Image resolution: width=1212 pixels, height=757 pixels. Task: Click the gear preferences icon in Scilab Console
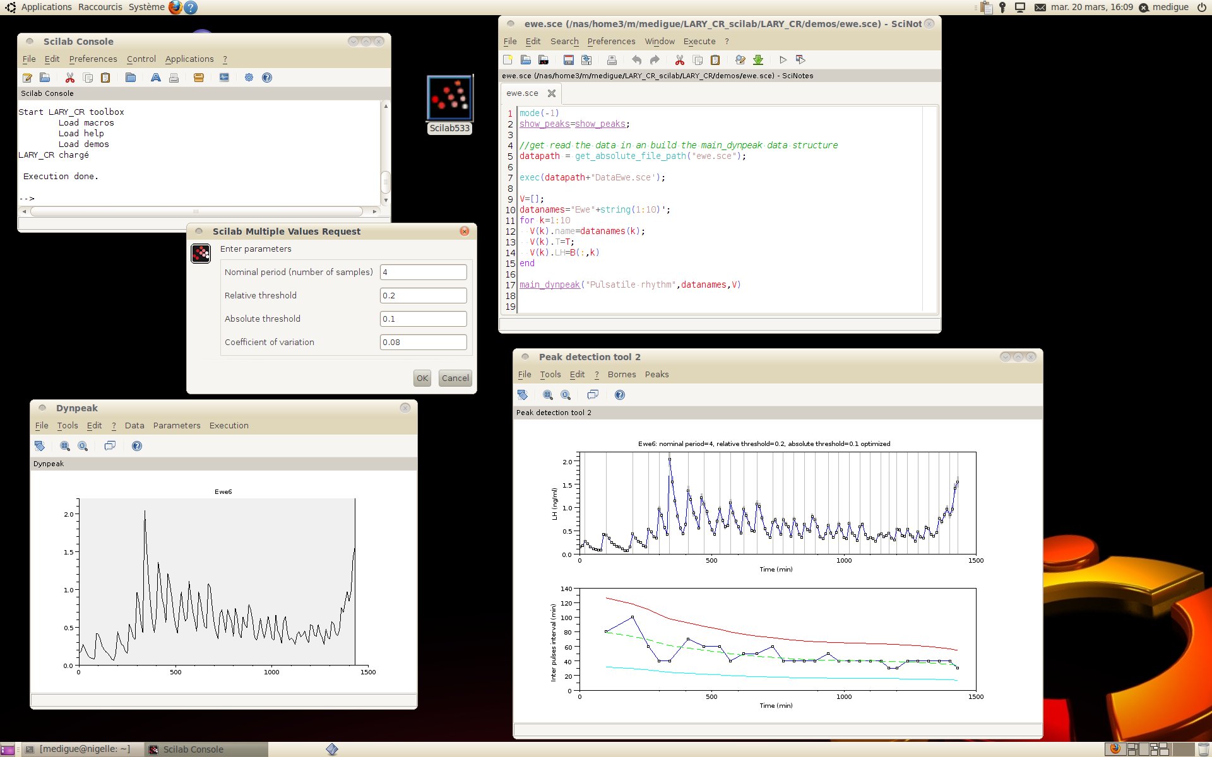click(x=249, y=78)
